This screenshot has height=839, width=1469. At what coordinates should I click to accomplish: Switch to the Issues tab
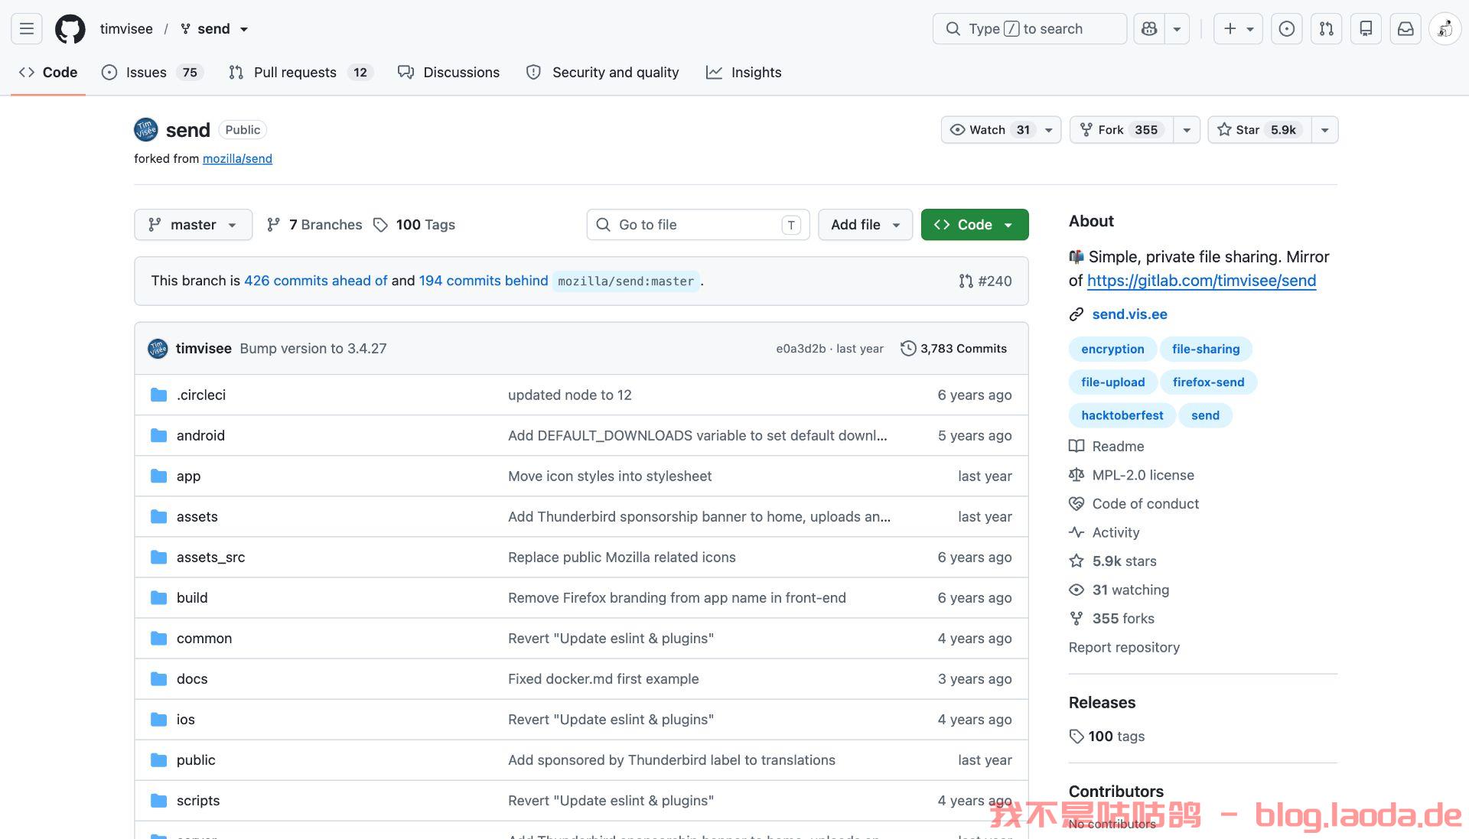pyautogui.click(x=151, y=73)
